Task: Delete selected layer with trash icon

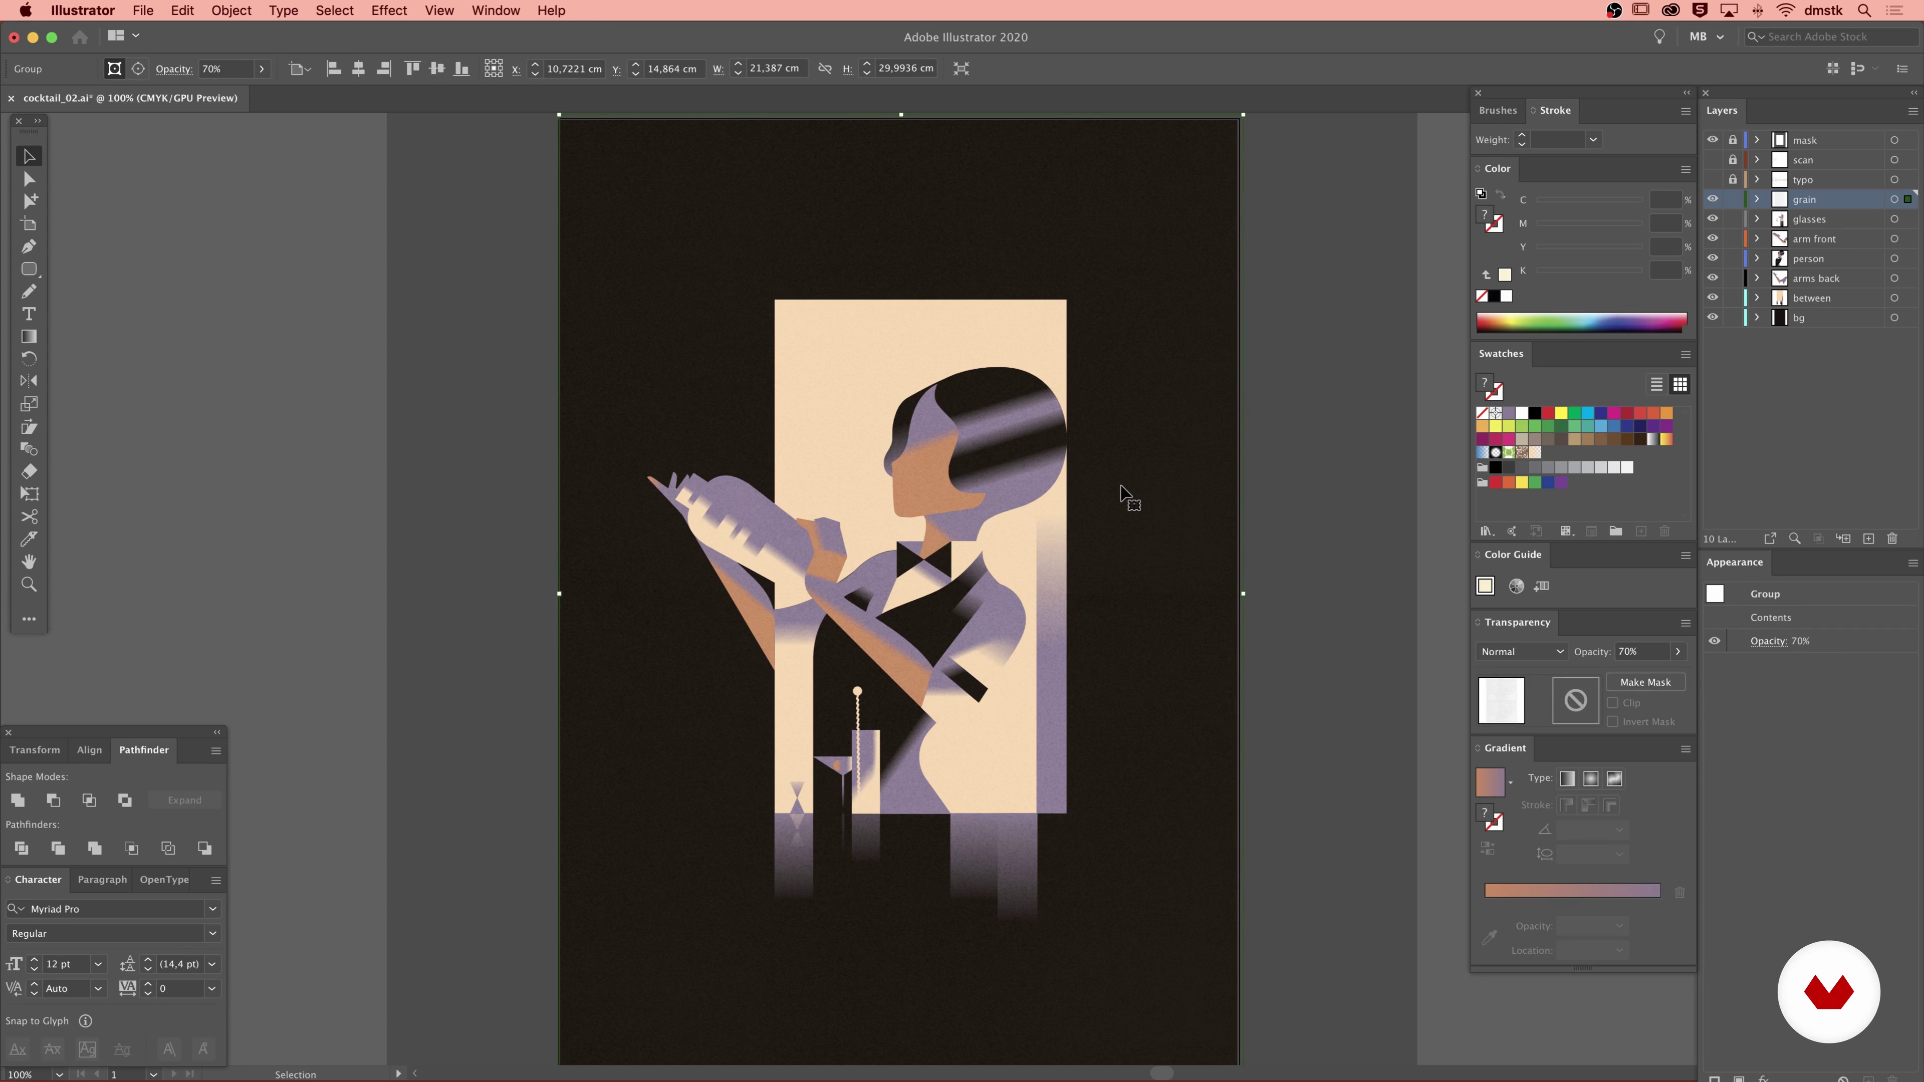Action: coord(1892,538)
